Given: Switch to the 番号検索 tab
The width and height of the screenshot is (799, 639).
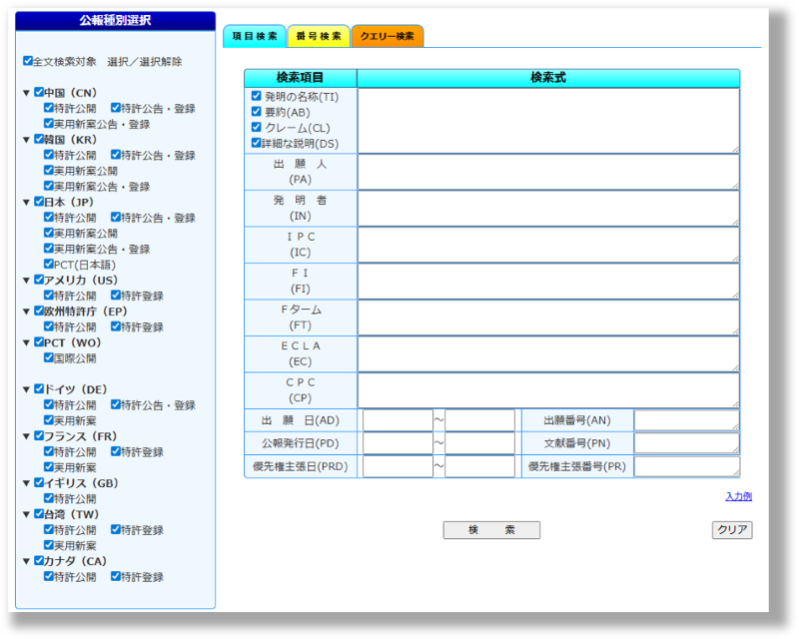Looking at the screenshot, I should (x=318, y=37).
